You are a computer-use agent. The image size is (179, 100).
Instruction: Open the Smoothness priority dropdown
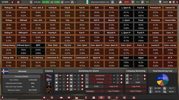(x=100, y=76)
